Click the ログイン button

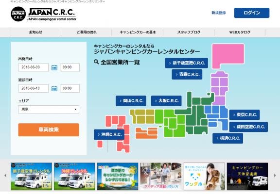point(252,13)
